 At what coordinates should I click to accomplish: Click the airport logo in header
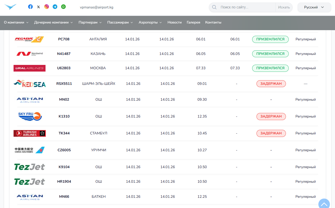10,7
